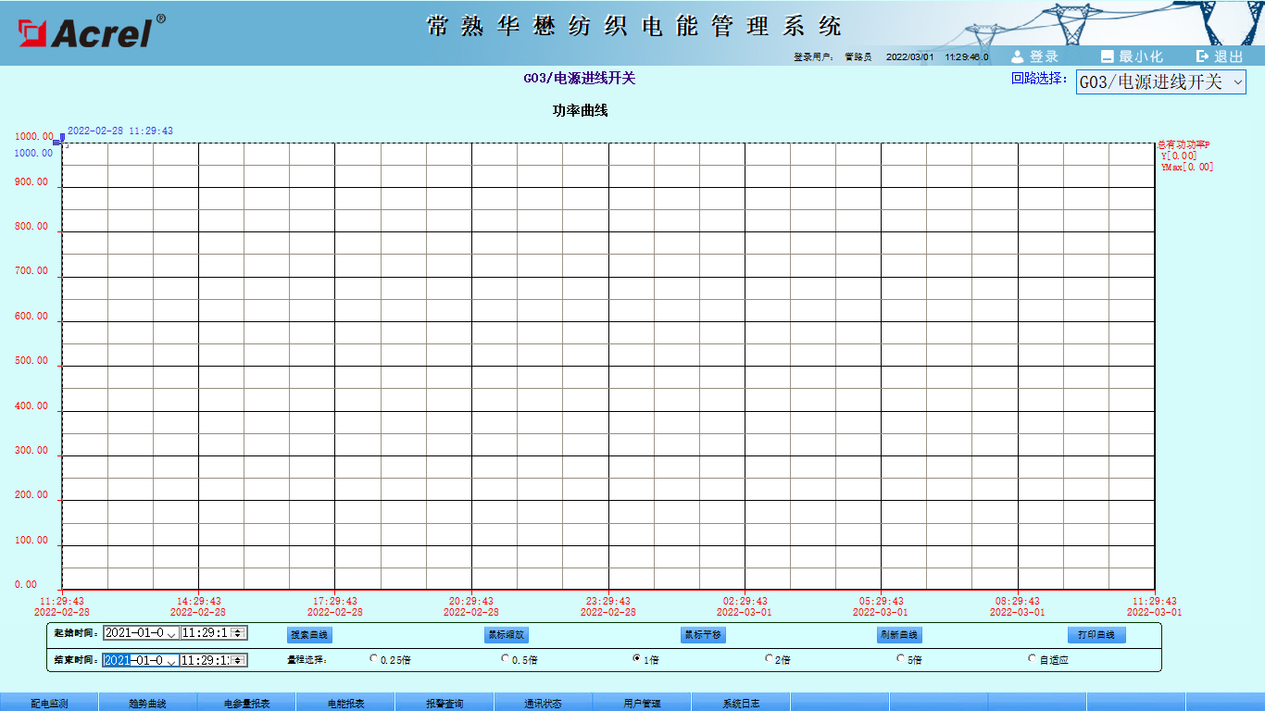
Task: Go to the 报警查询 tab
Action: pyautogui.click(x=445, y=703)
